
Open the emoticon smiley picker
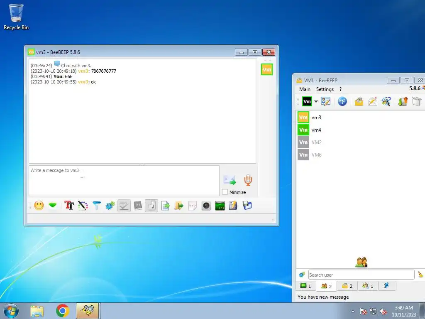[39, 206]
